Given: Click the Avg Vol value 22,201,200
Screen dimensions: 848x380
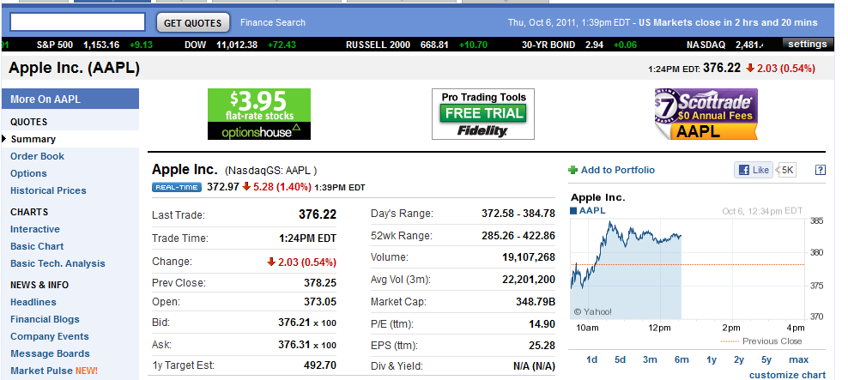Looking at the screenshot, I should coord(529,280).
